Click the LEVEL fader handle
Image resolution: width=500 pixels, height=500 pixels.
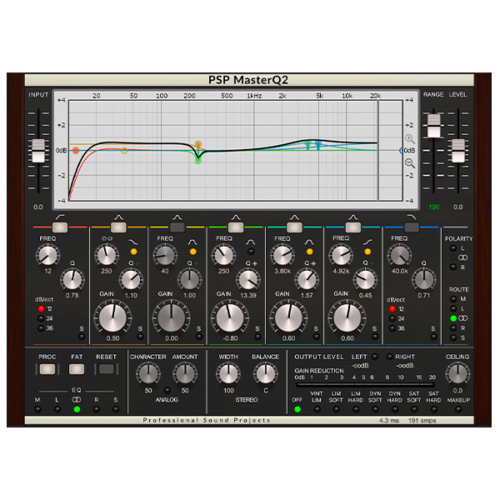click(458, 151)
